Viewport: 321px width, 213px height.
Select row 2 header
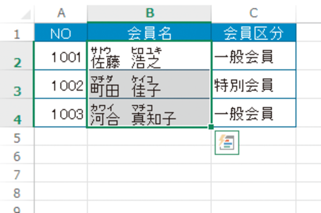[17, 56]
